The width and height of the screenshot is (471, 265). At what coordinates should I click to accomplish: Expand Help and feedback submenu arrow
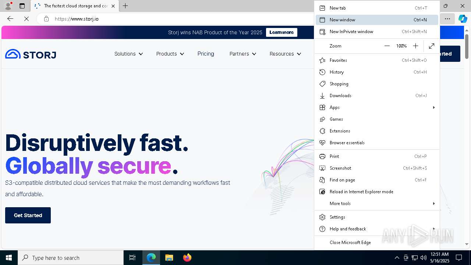pos(434,229)
